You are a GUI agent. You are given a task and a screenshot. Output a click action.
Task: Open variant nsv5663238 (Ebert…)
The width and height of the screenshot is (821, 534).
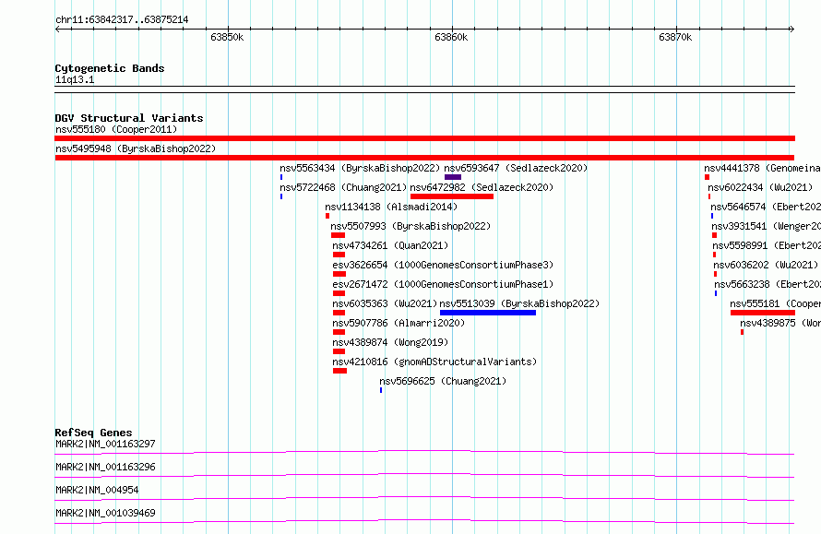[x=767, y=284]
